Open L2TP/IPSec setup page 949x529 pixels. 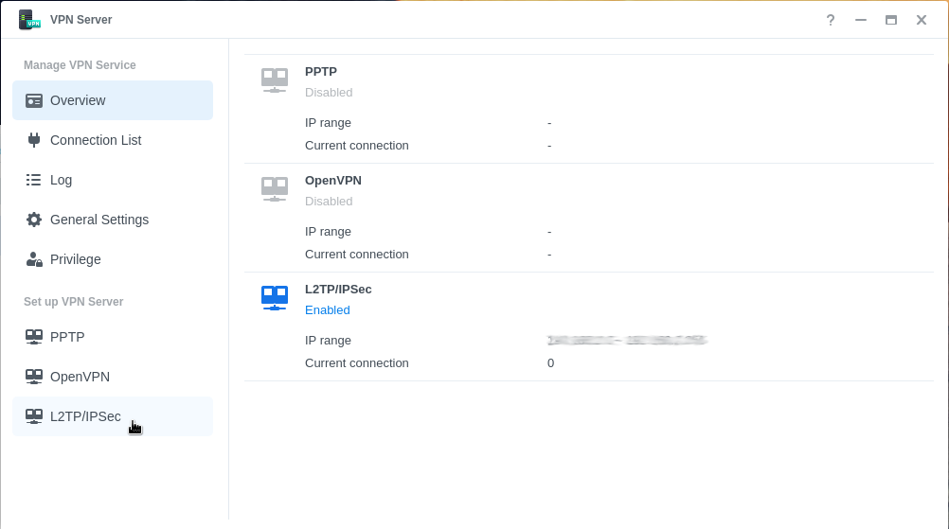(113, 416)
